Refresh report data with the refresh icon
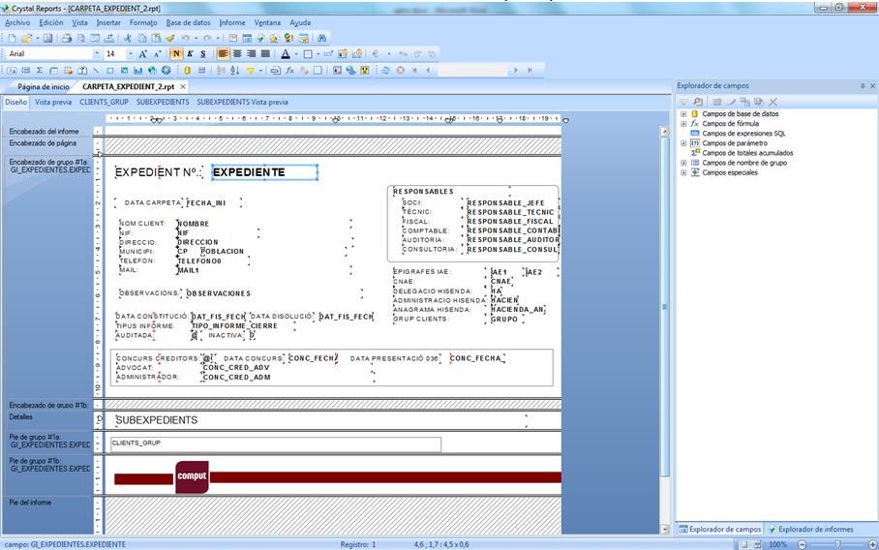879x550 pixels. tap(385, 70)
